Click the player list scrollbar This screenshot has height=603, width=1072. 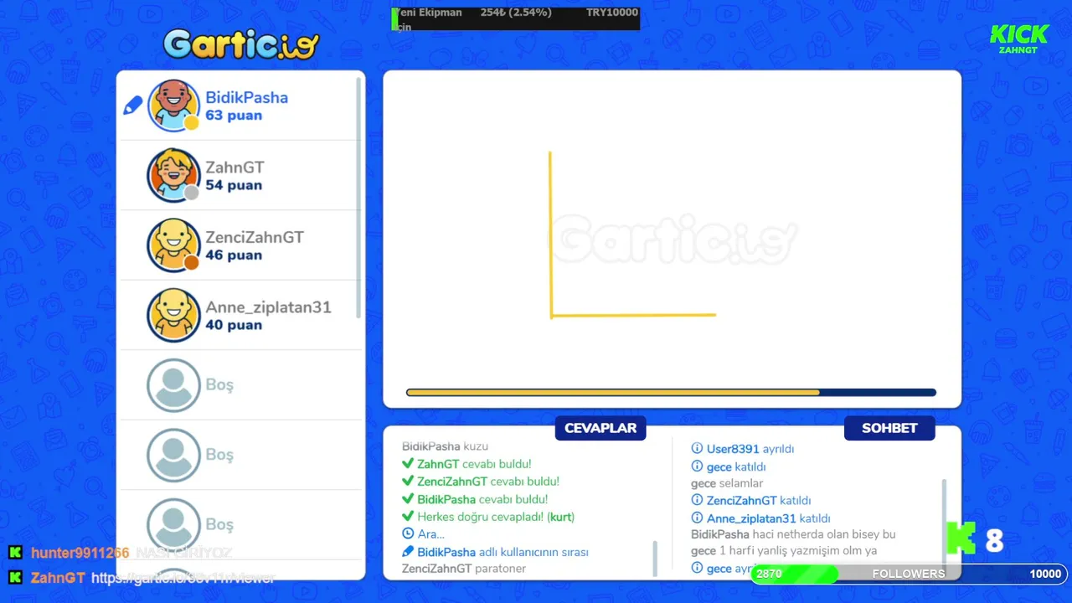[358, 197]
